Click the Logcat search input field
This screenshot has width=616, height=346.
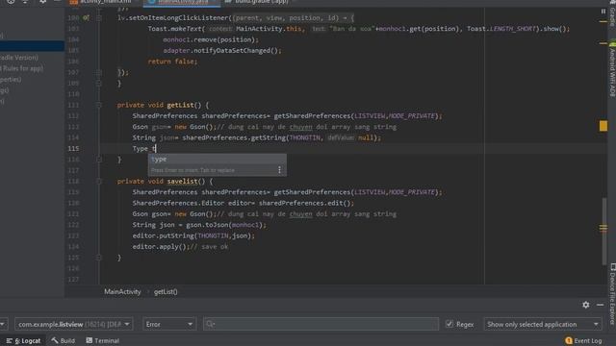pyautogui.click(x=321, y=324)
